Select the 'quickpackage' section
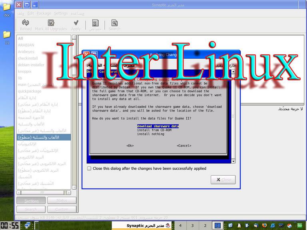 44,91
